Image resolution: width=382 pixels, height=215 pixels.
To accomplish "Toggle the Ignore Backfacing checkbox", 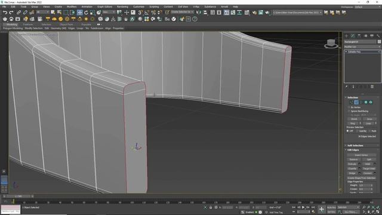I will click(349, 111).
